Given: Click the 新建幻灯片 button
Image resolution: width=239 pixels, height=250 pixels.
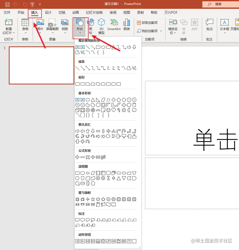Looking at the screenshot, I should click(x=9, y=26).
